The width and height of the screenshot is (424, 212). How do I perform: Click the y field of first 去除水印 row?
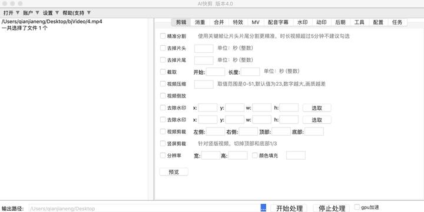pyautogui.click(x=235, y=107)
